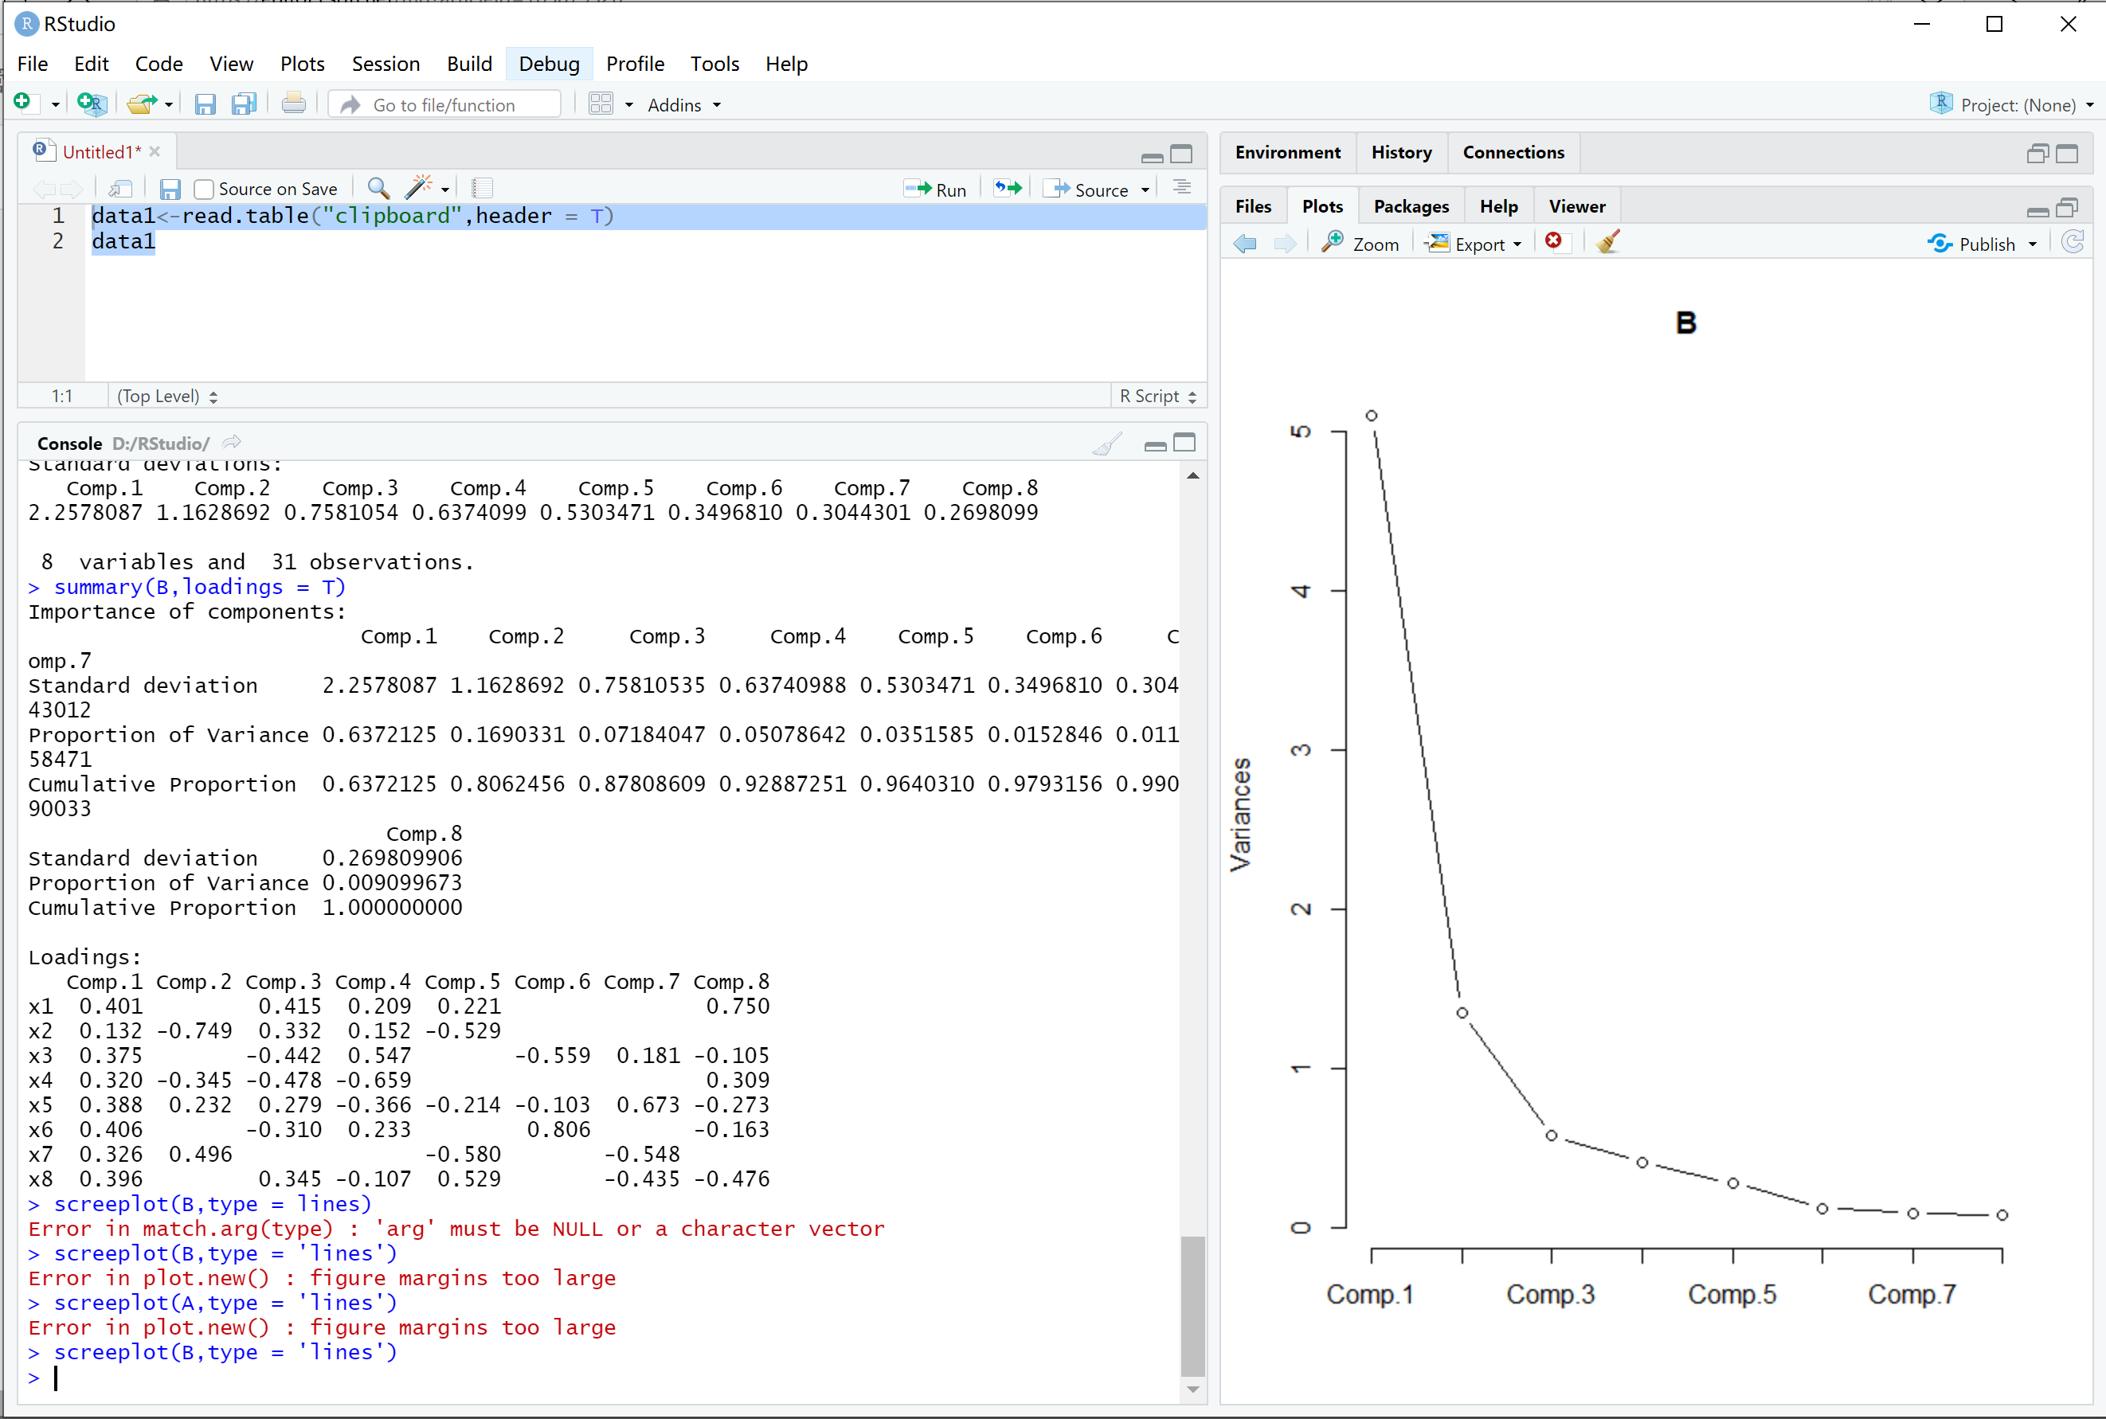Open the Project (None) dropdown
2106x1419 pixels.
click(x=2017, y=105)
